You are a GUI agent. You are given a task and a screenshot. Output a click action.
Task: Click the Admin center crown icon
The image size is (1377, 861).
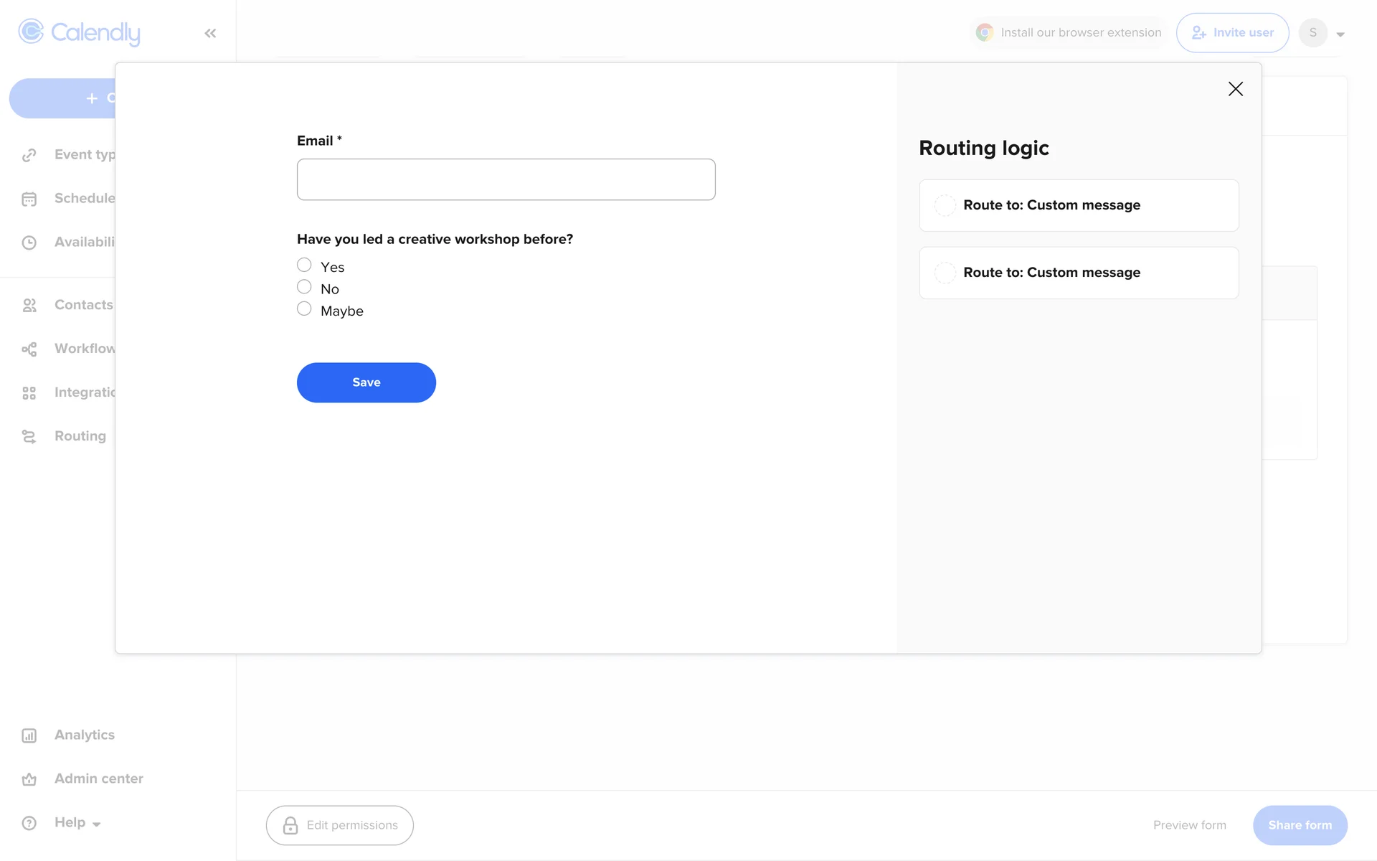point(29,779)
